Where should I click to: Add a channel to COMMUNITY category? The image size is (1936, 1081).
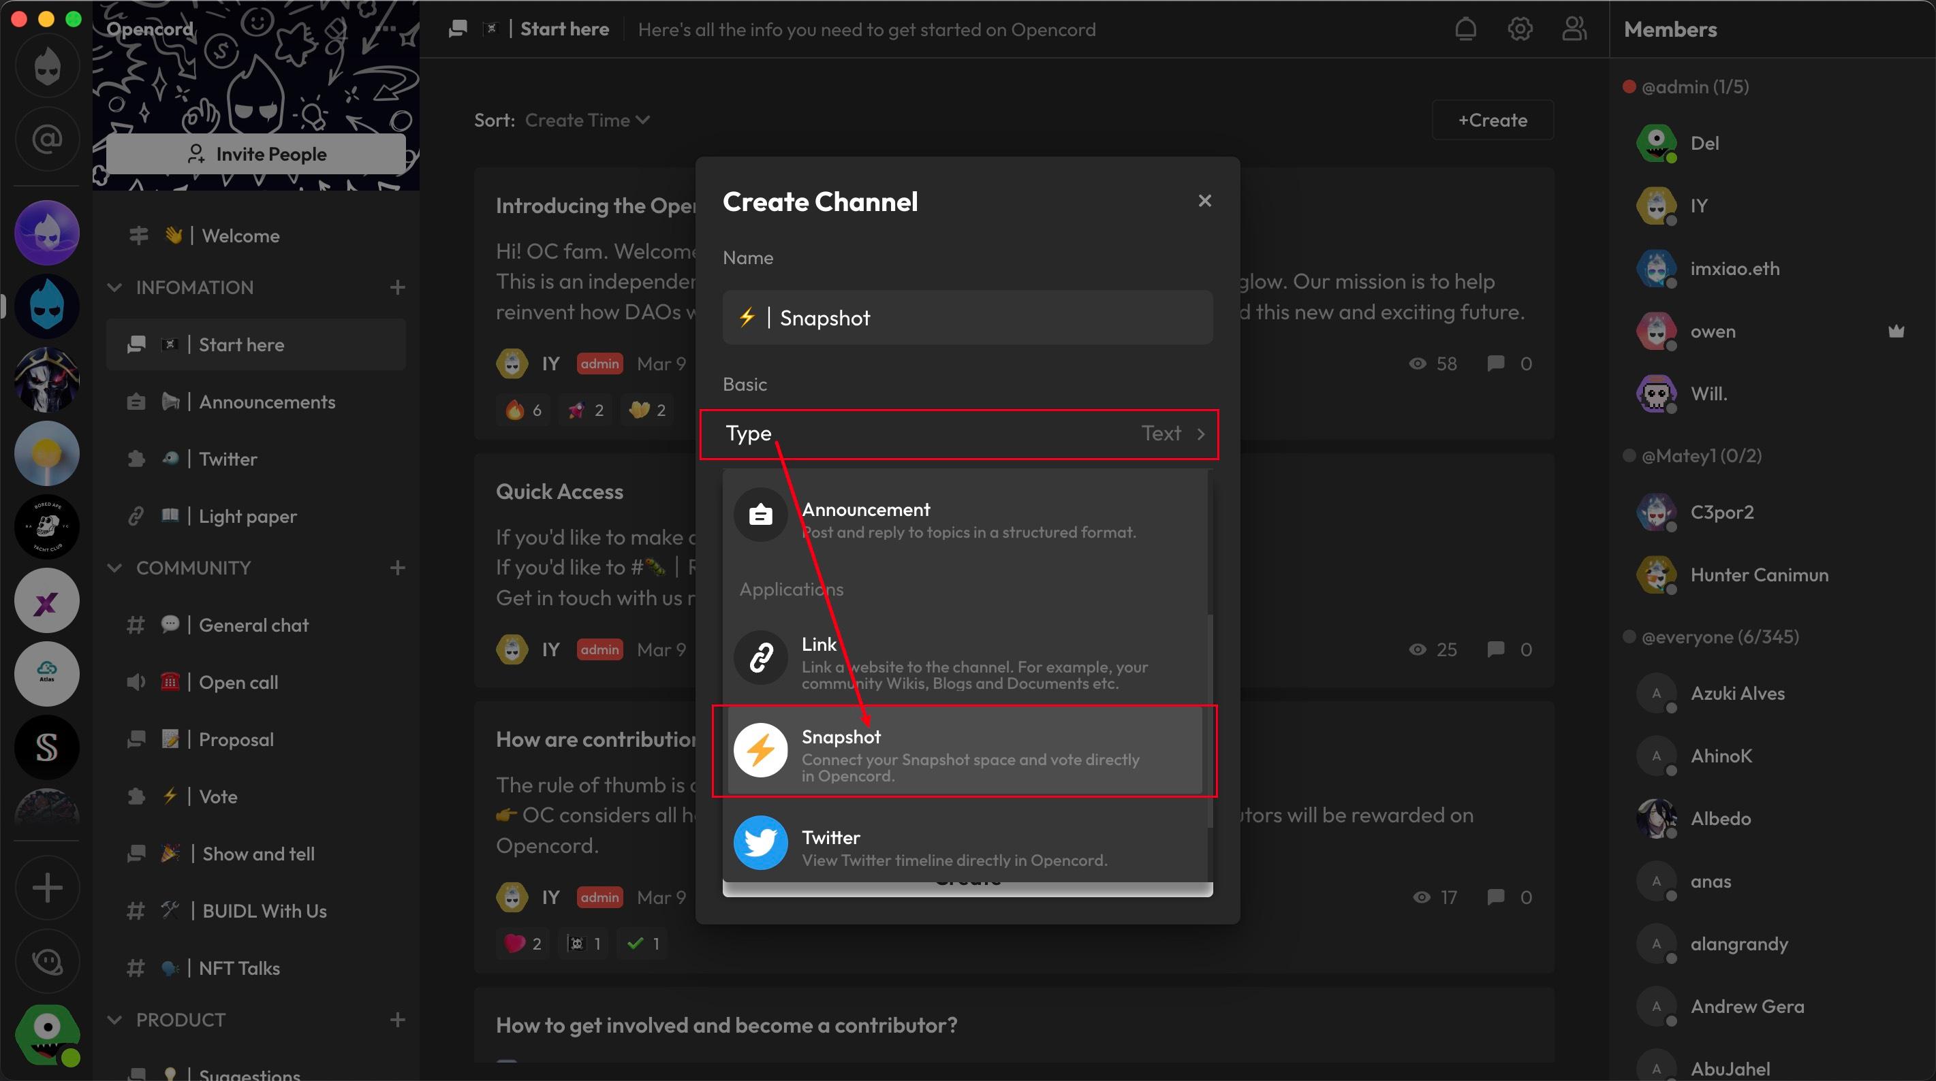click(398, 568)
